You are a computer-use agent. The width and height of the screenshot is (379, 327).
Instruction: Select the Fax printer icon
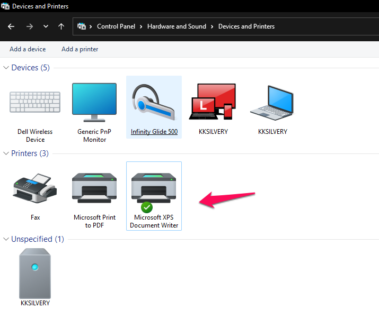click(x=35, y=188)
